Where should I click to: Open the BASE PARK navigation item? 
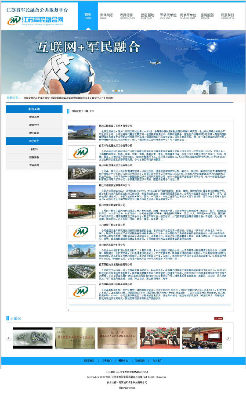(x=147, y=16)
